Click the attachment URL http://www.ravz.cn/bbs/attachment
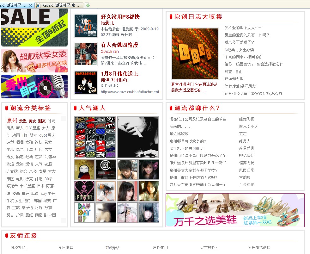This screenshot has width=310, height=254. 130,92
